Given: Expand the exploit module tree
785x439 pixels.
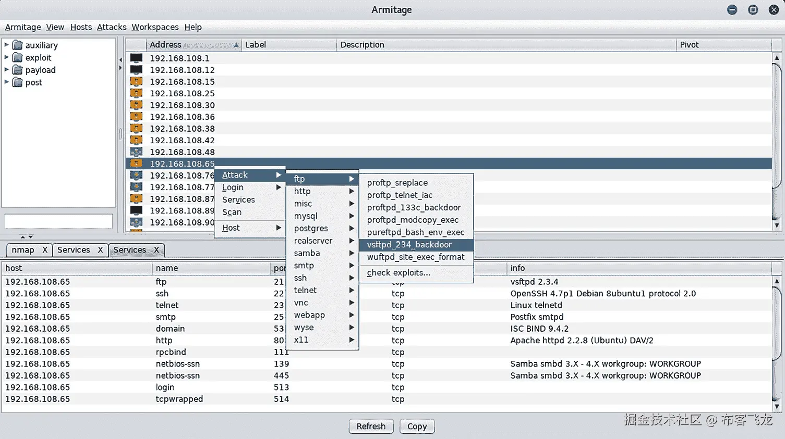Looking at the screenshot, I should tap(6, 57).
